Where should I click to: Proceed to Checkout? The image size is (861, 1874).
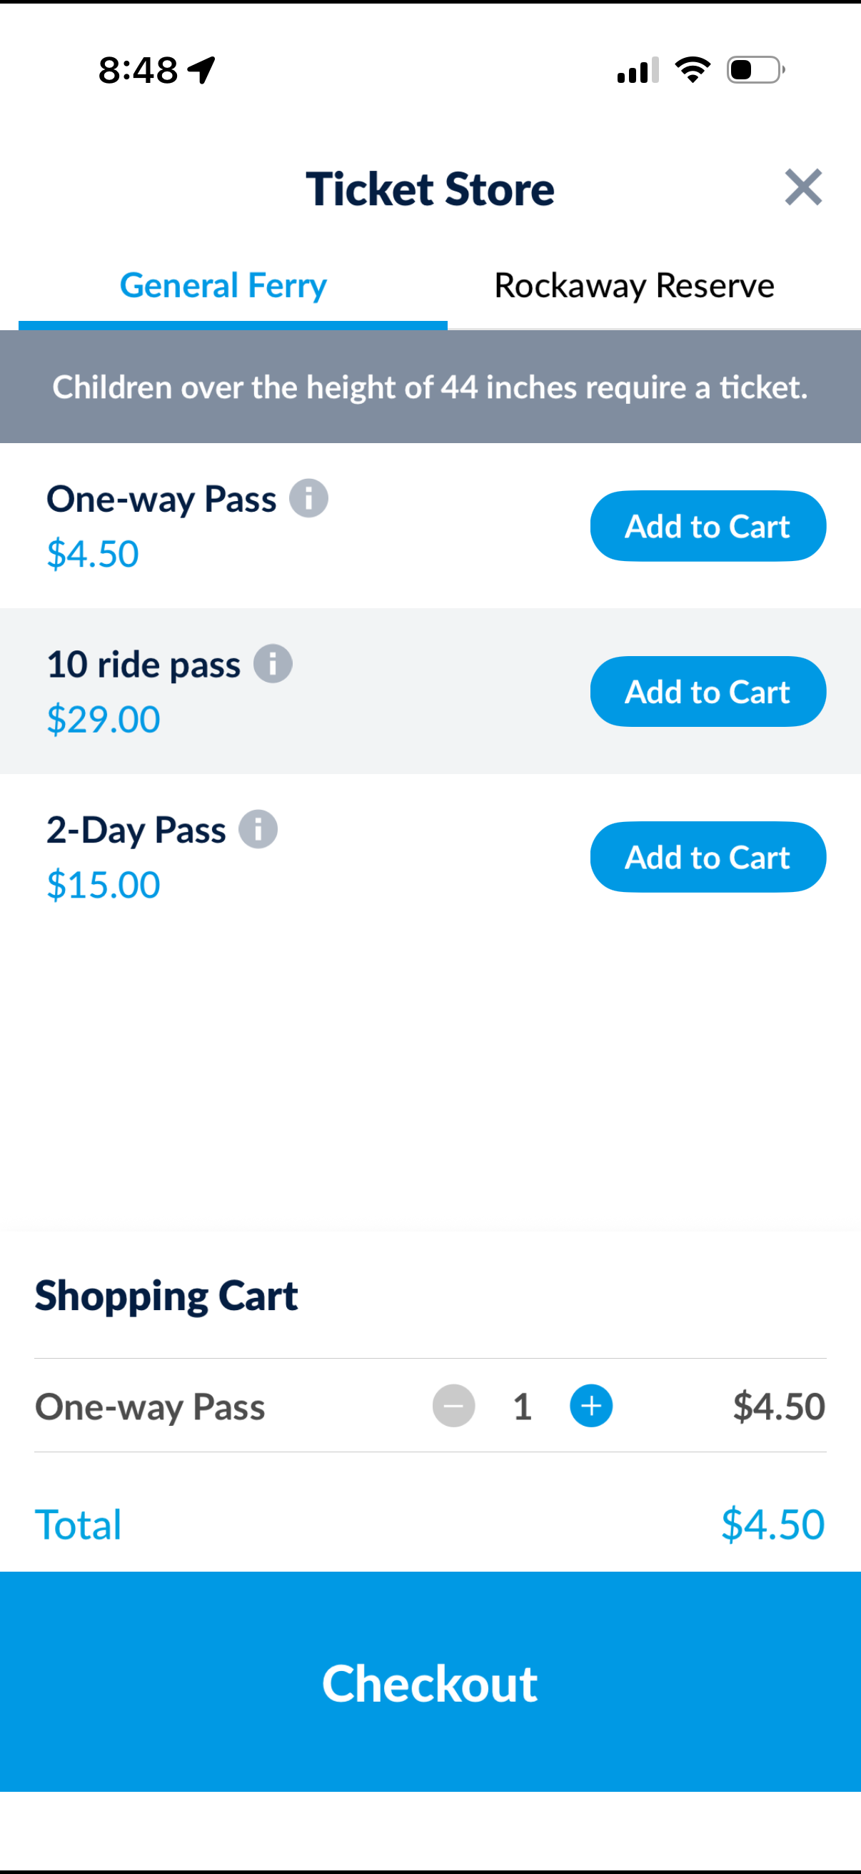(430, 1683)
